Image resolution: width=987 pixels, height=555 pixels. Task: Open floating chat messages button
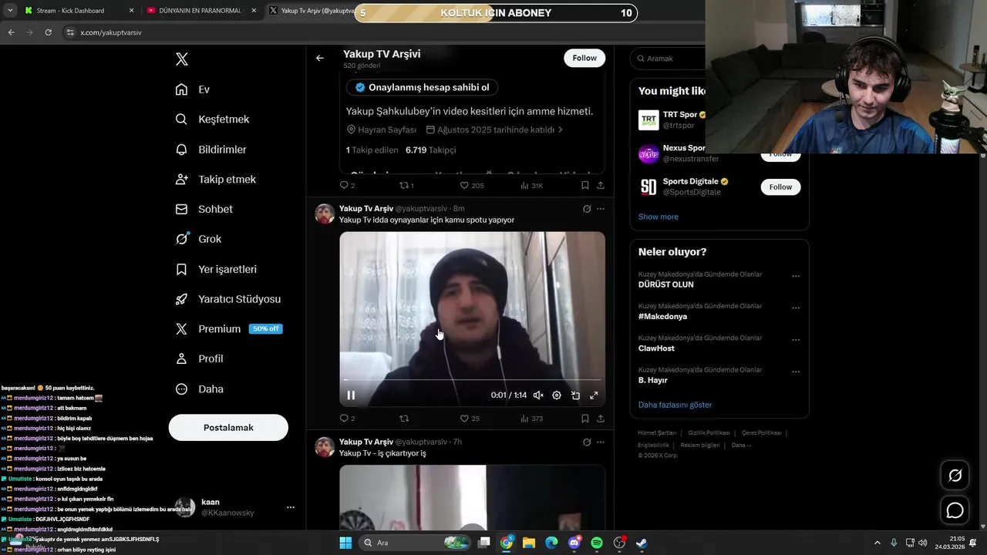955,510
